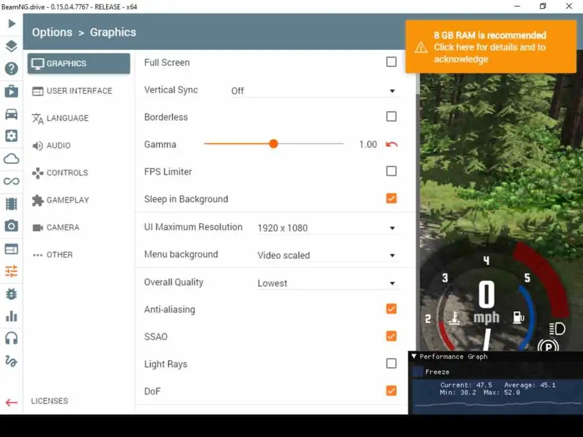Open the layers icon in left sidebar

[x=11, y=46]
